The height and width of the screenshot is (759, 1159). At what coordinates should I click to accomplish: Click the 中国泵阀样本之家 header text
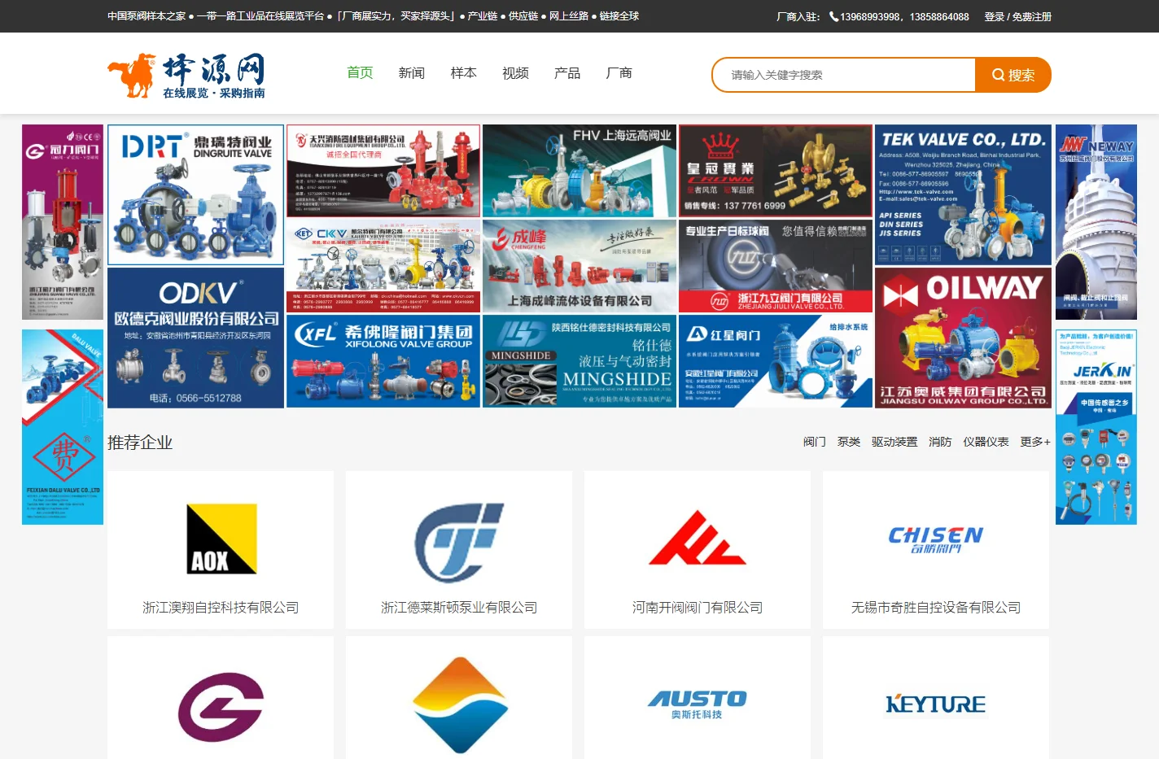pyautogui.click(x=147, y=16)
